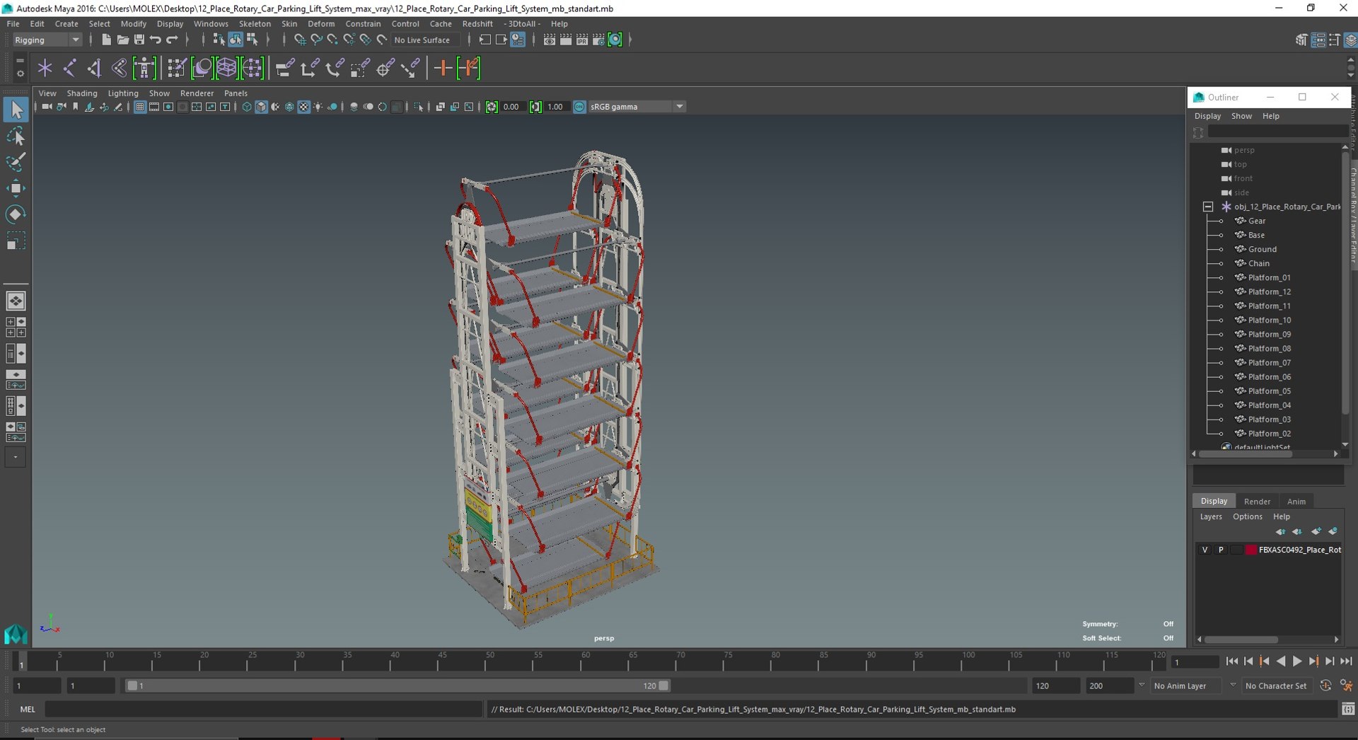Choose the Paint Selection tool

pyautogui.click(x=16, y=162)
